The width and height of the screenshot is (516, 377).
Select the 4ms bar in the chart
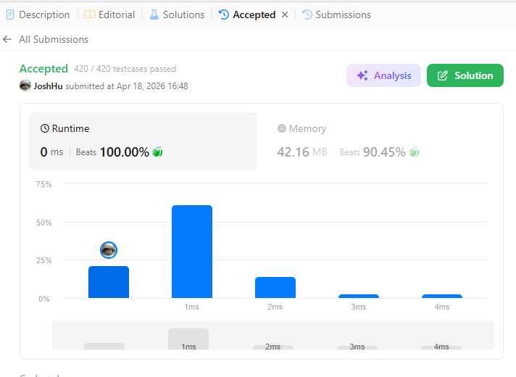point(442,297)
